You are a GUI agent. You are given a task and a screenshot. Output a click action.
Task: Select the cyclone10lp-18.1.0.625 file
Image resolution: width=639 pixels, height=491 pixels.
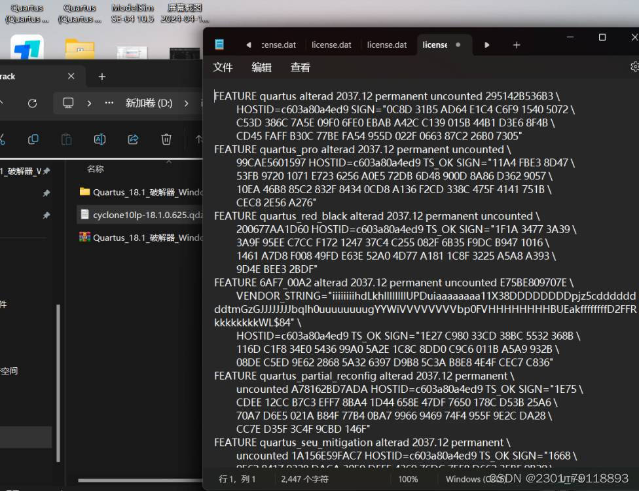(x=141, y=215)
